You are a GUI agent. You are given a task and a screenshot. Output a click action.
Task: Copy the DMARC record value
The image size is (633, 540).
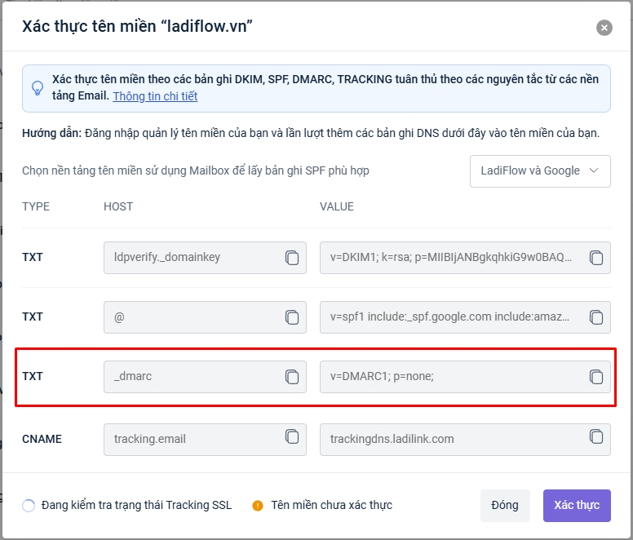(596, 377)
